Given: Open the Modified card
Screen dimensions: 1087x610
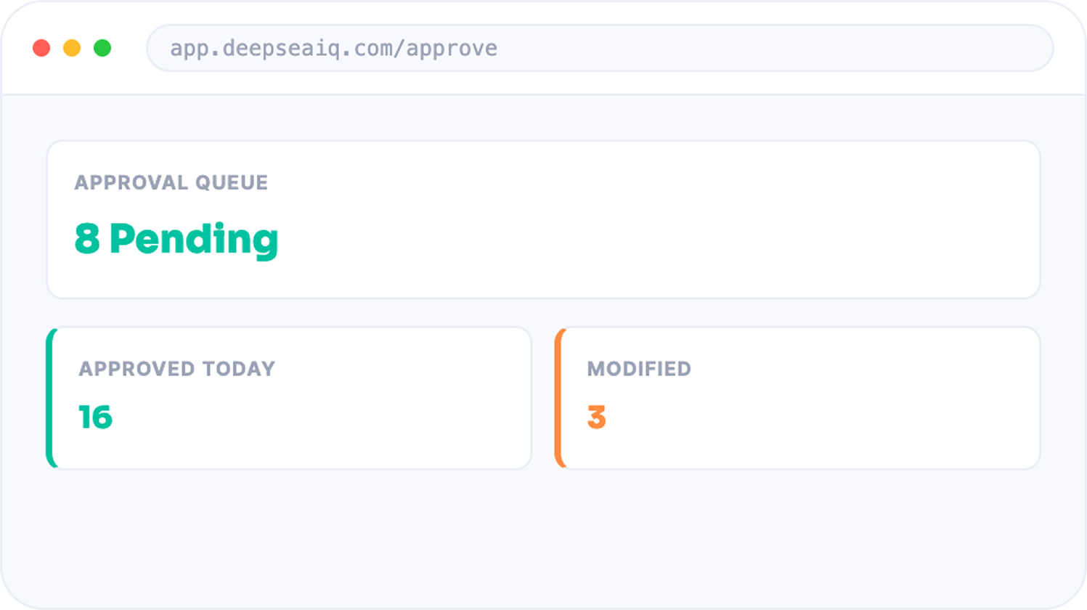Looking at the screenshot, I should click(797, 398).
